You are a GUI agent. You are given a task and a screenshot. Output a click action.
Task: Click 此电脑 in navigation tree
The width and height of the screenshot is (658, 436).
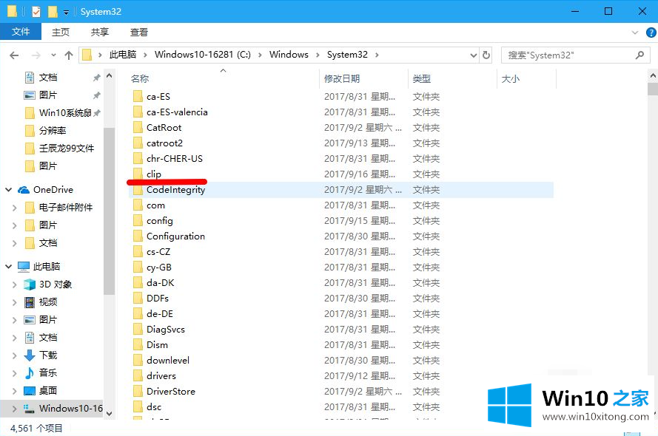tap(47, 266)
